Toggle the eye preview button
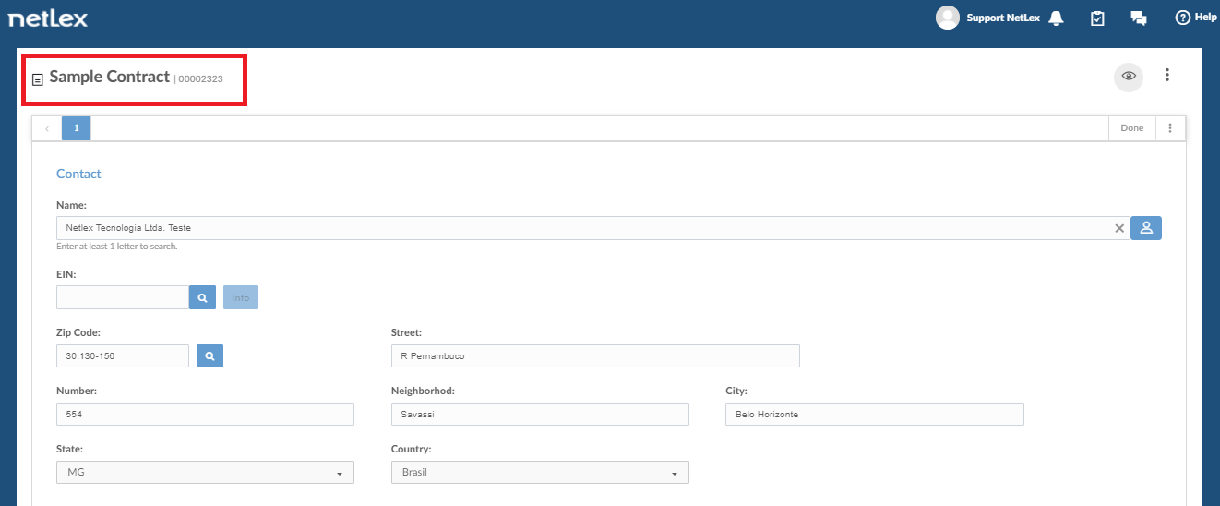This screenshot has width=1220, height=506. [1129, 77]
